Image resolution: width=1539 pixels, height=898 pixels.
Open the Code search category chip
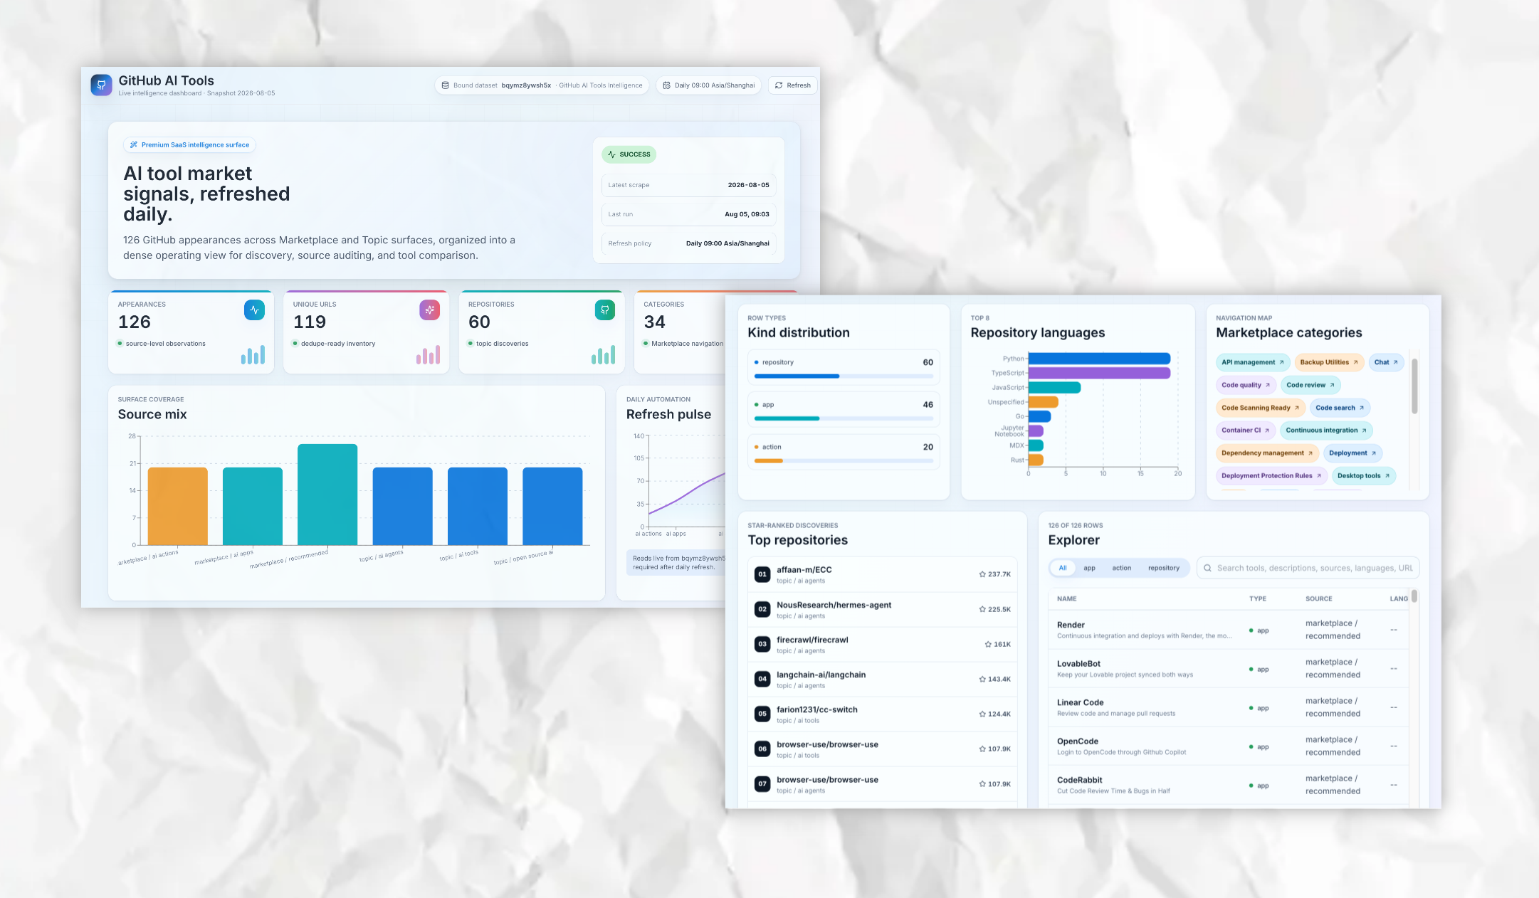pos(1340,408)
